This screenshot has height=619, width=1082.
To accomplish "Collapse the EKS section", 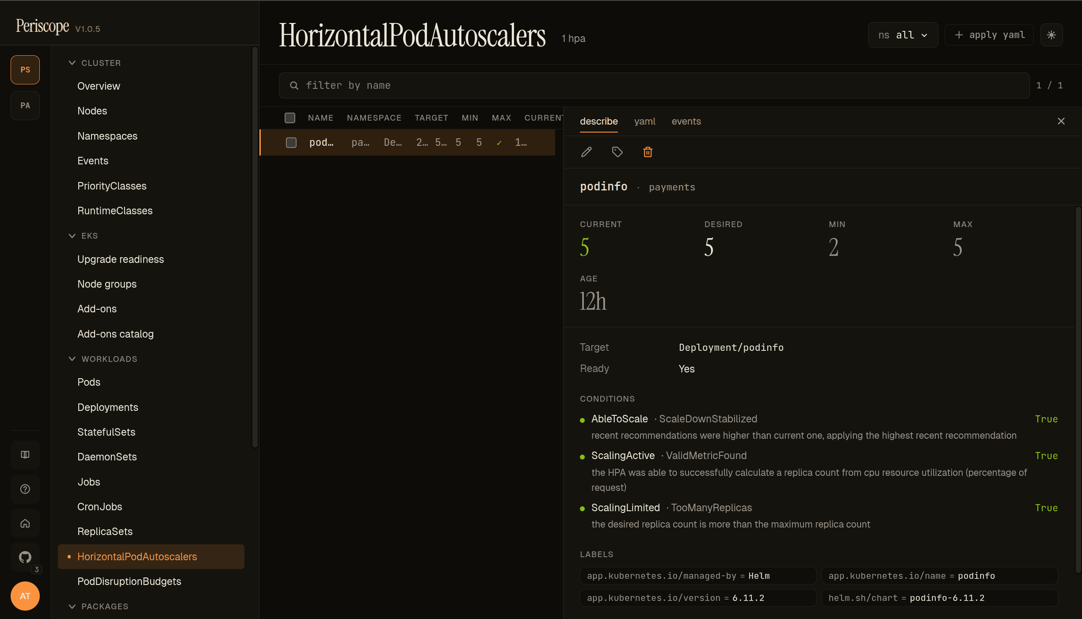I will (x=84, y=235).
